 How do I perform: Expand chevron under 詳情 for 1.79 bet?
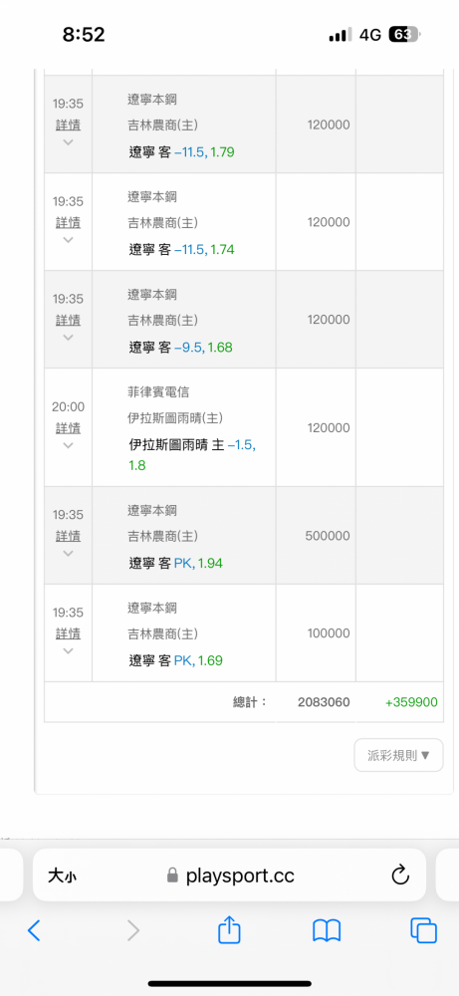[68, 141]
